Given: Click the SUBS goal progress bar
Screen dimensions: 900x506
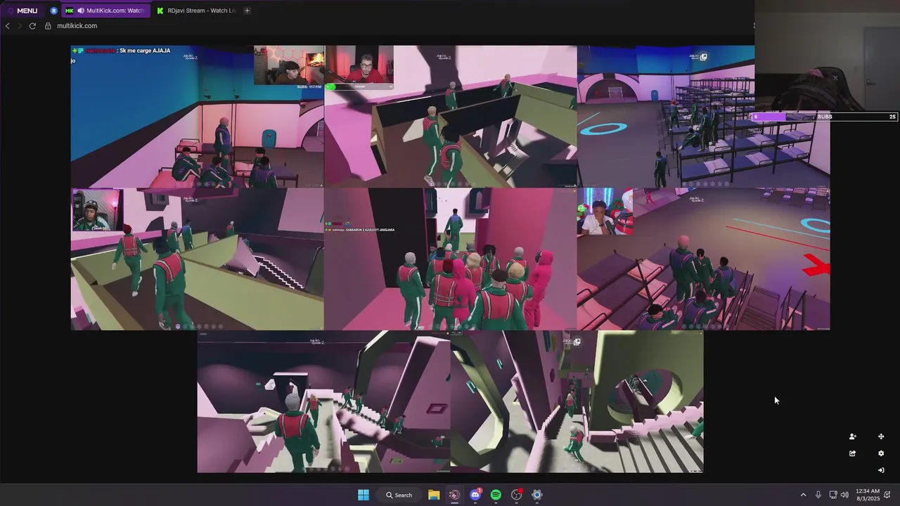Looking at the screenshot, I should coord(825,117).
